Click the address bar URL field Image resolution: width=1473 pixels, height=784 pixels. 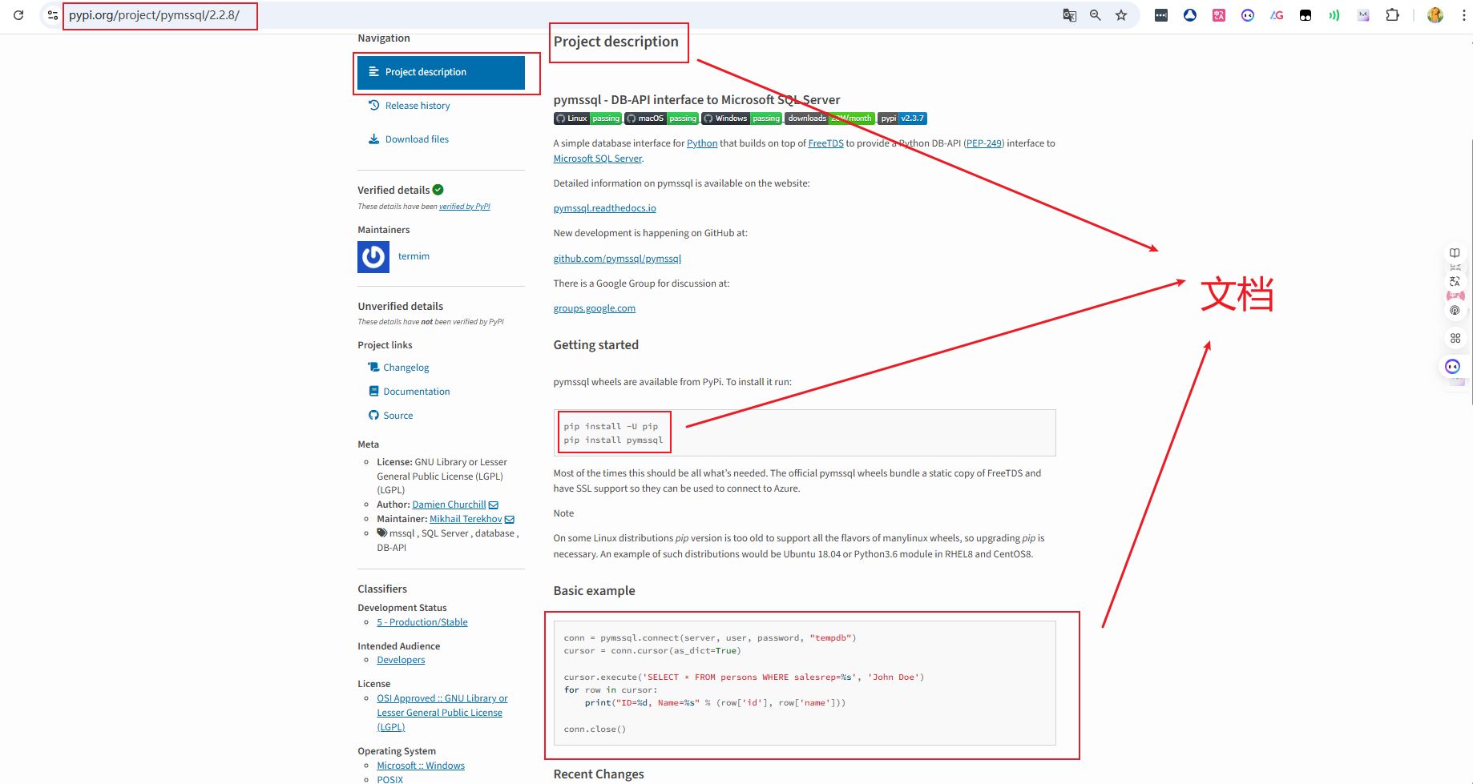click(x=561, y=15)
